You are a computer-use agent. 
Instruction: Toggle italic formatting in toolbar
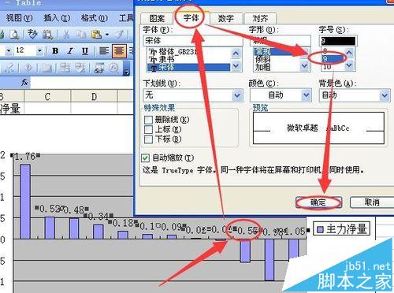[x=70, y=50]
